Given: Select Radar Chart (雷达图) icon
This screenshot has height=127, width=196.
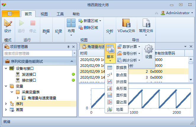Looking at the screenshot, I should tap(110, 102).
